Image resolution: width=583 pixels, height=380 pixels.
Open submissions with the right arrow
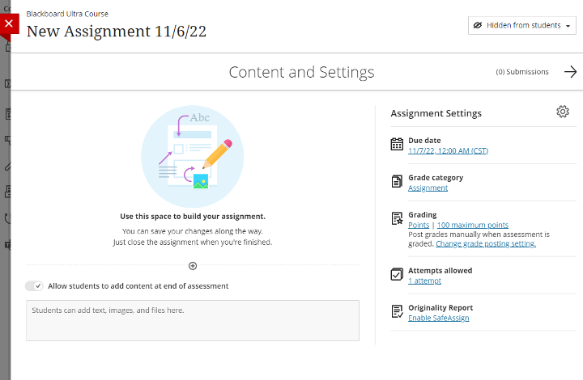click(x=570, y=72)
